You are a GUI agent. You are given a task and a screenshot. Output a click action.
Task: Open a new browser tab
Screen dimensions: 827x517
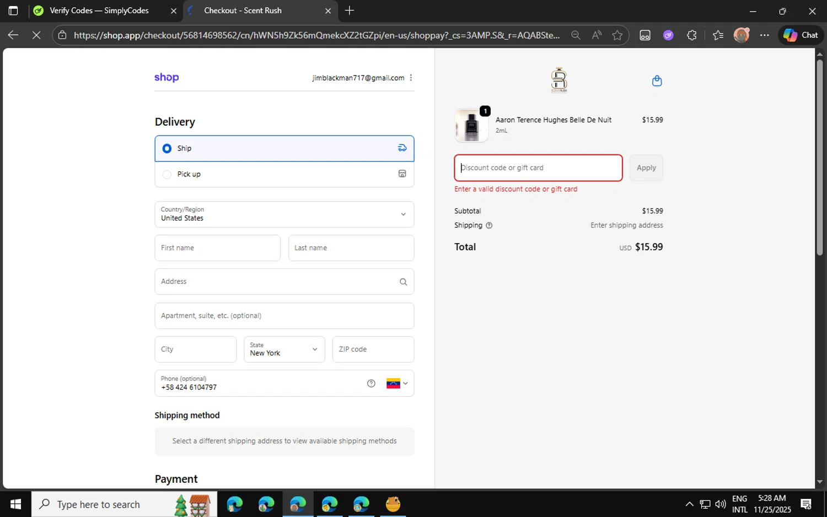click(x=350, y=10)
